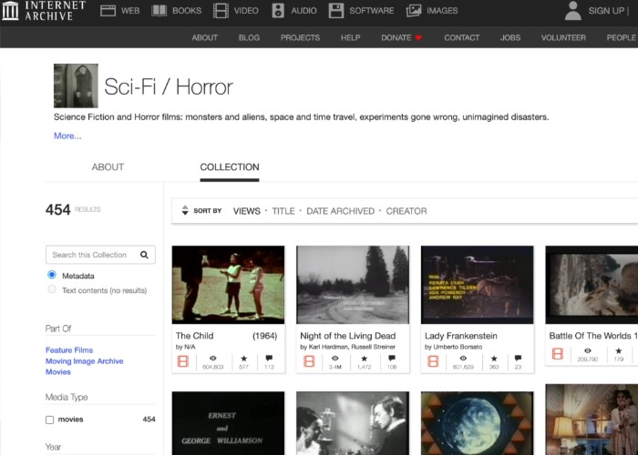This screenshot has width=638, height=455.
Task: Sort results by Title
Action: (x=283, y=211)
